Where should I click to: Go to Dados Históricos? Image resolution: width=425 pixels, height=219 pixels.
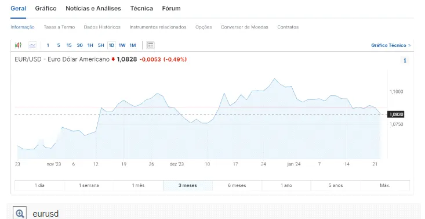point(102,27)
